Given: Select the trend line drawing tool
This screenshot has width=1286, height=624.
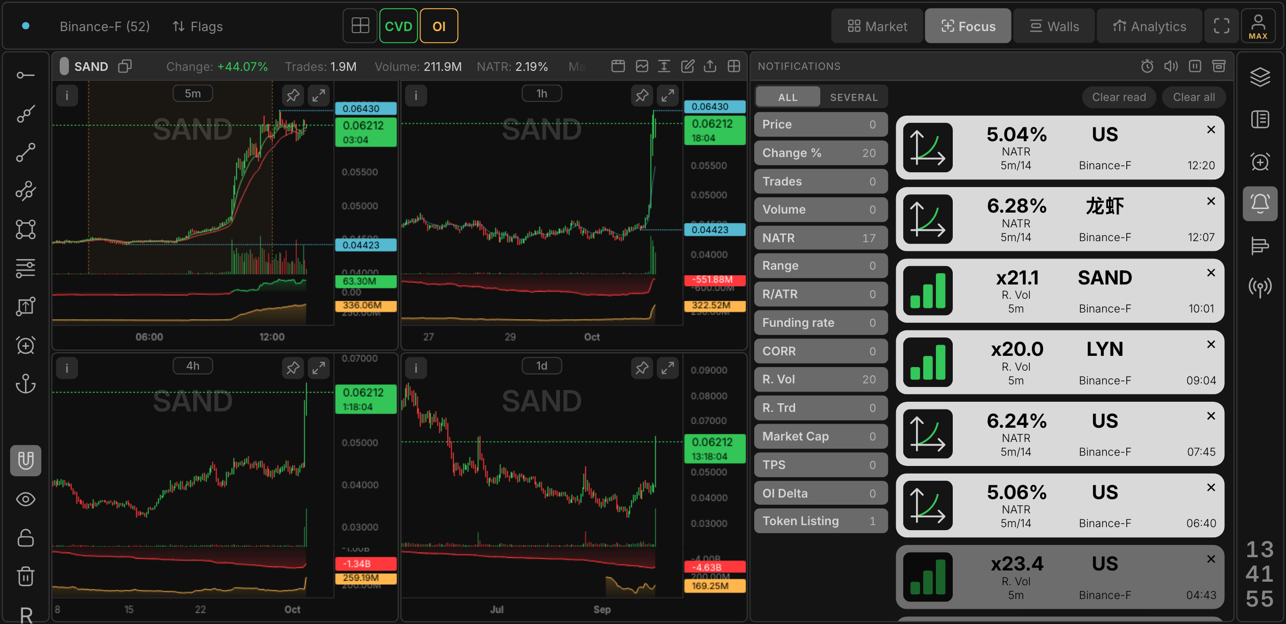Looking at the screenshot, I should [26, 152].
